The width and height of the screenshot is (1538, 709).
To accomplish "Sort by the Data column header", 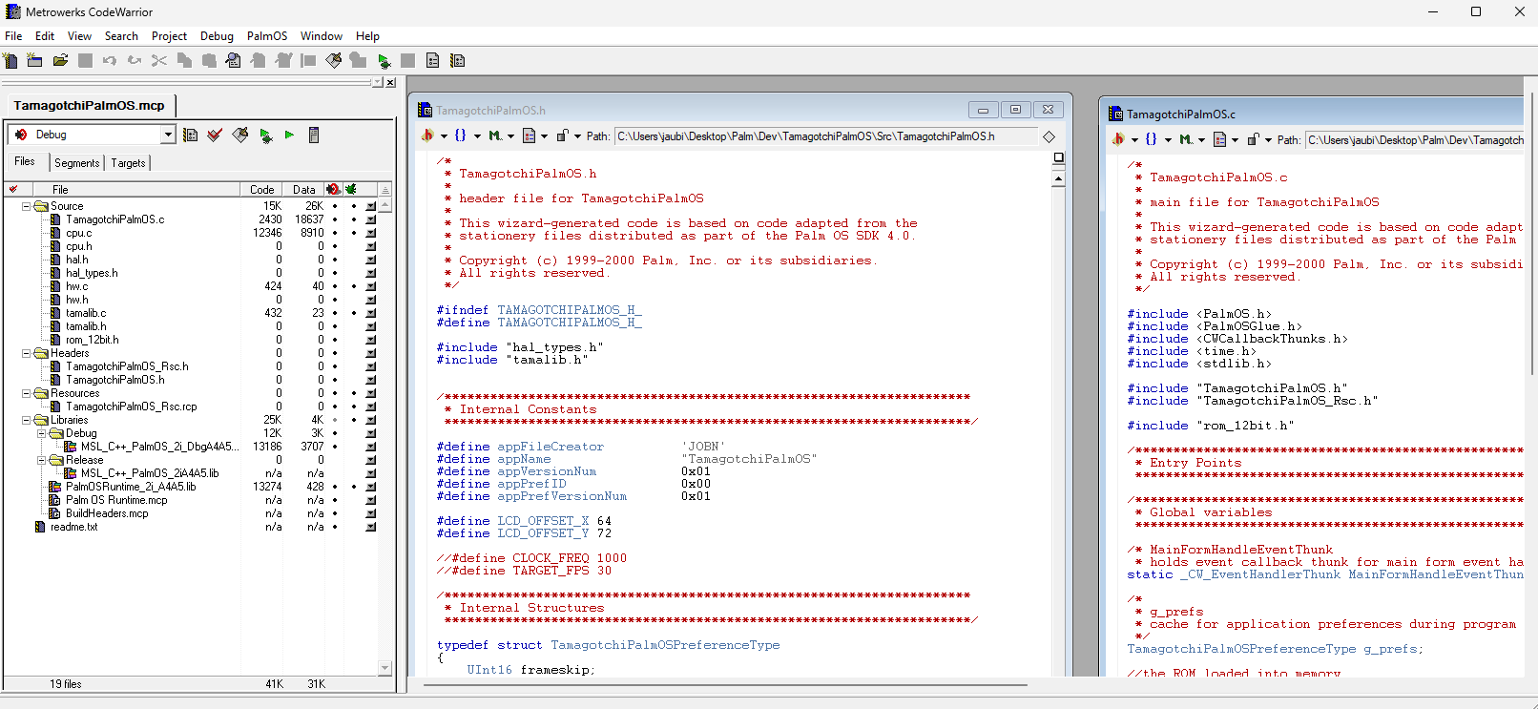I will tap(303, 190).
